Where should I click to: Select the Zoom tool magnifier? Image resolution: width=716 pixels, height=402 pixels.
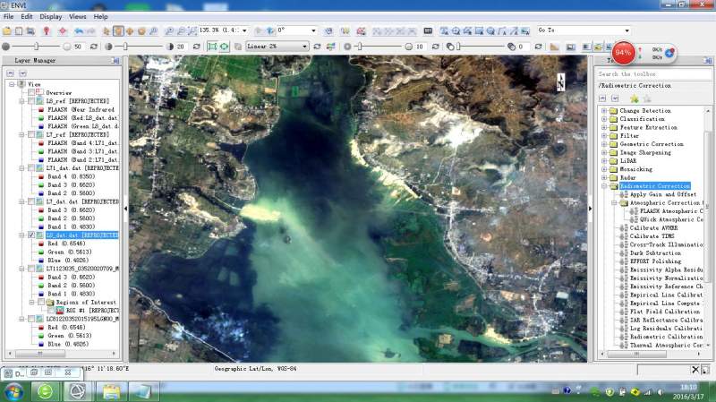click(x=153, y=31)
